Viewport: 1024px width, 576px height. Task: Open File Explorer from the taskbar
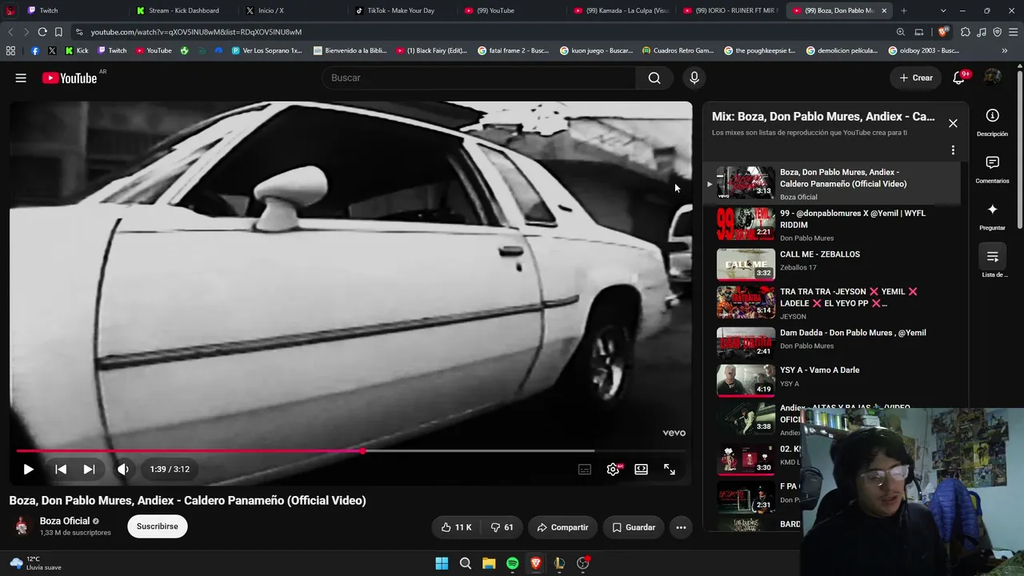tap(489, 563)
